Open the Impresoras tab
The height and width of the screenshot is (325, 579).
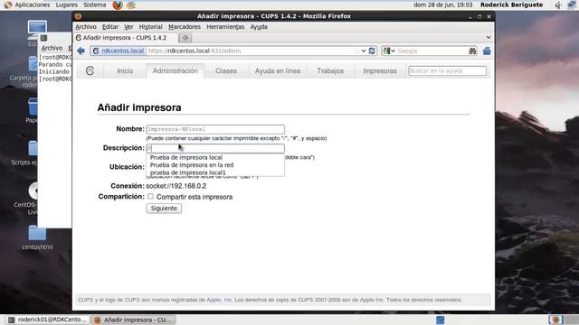[x=380, y=70]
